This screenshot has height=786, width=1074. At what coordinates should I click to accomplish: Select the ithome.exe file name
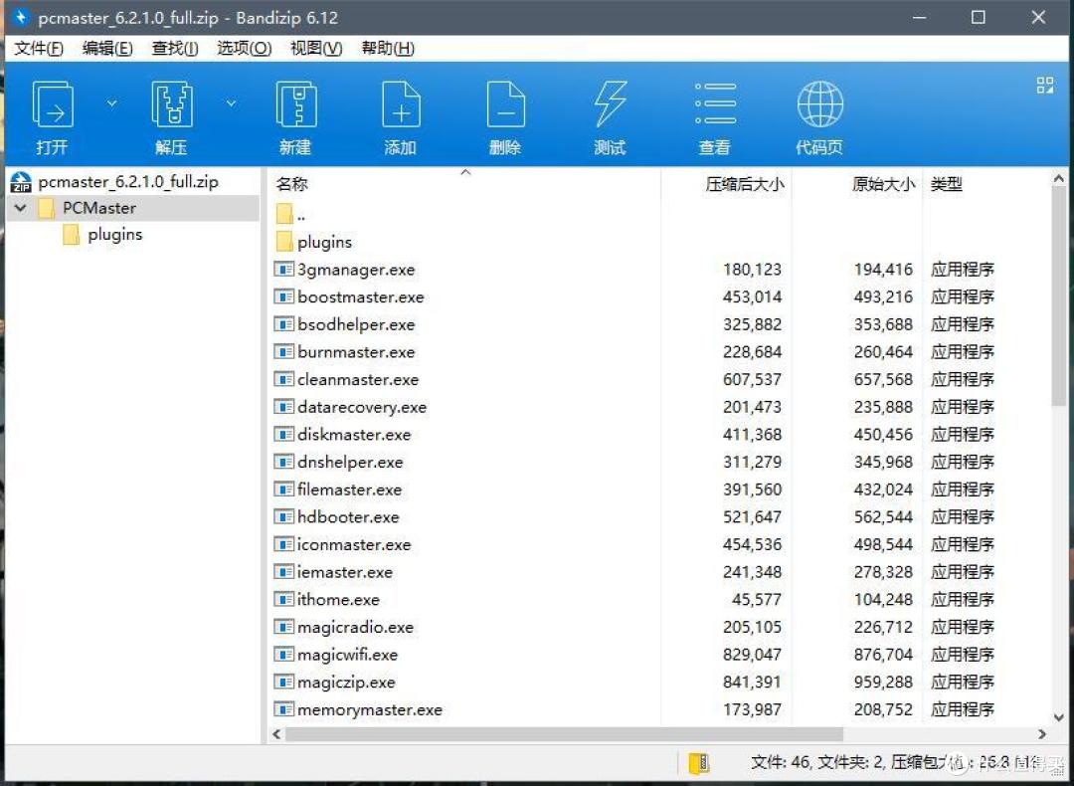pos(338,599)
